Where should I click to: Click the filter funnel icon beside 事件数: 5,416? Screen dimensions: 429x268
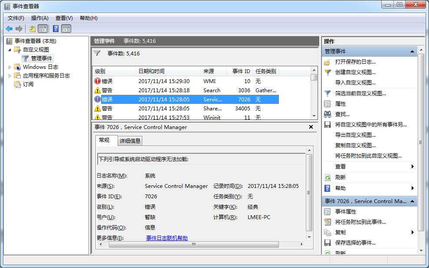[97, 53]
